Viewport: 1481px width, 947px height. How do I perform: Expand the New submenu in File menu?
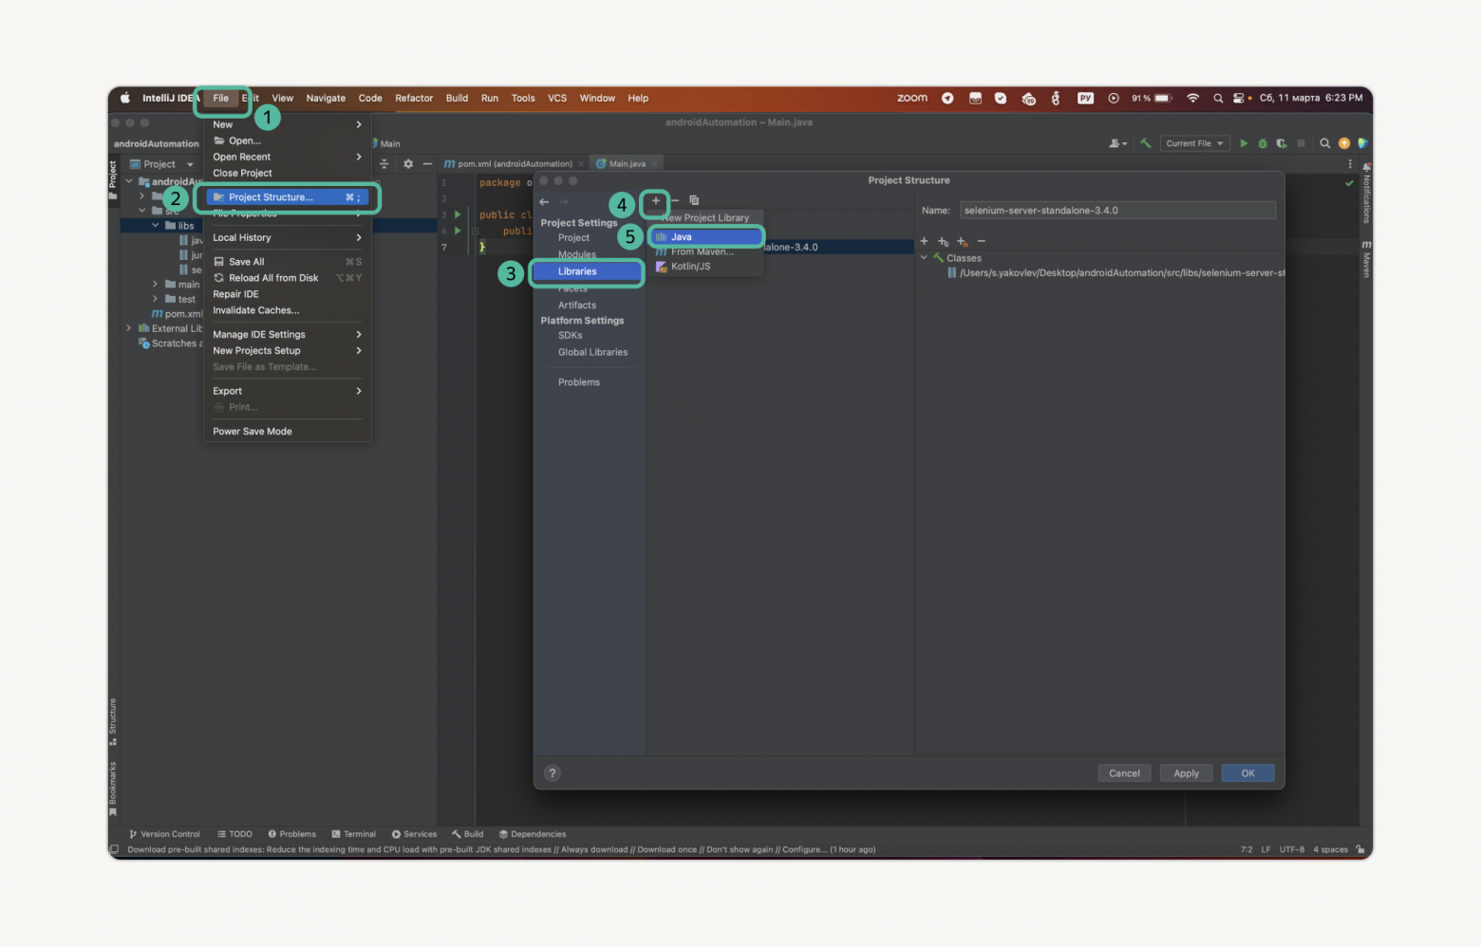pyautogui.click(x=287, y=124)
